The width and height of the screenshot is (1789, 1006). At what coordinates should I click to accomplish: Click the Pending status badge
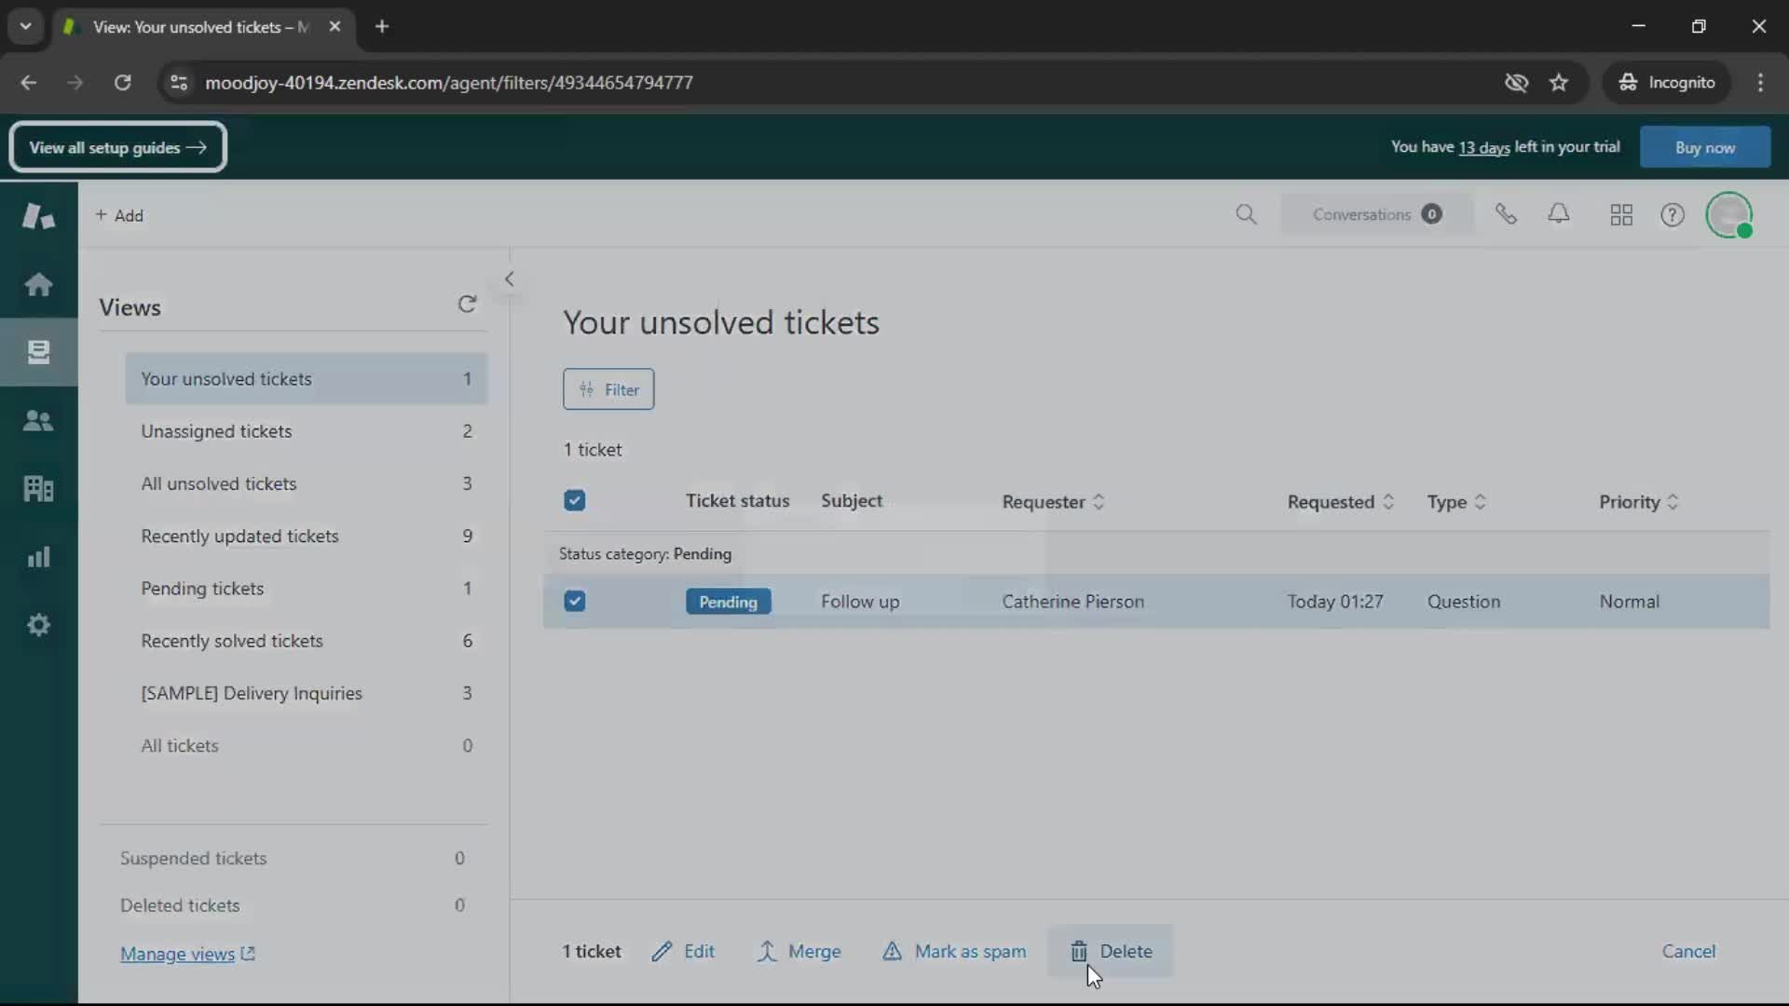pyautogui.click(x=729, y=602)
